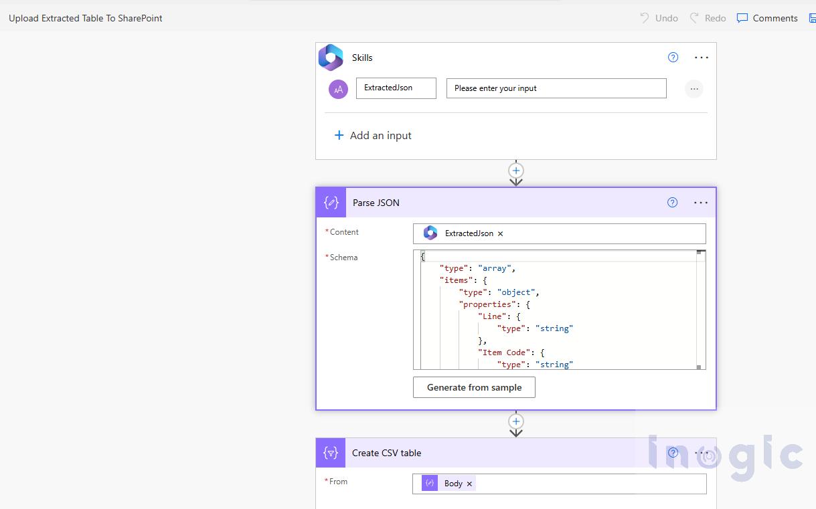Select the Parse JSON card title
The image size is (816, 509).
[x=376, y=203]
